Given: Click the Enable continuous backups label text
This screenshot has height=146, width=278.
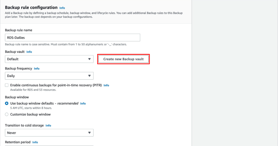Looking at the screenshot, I should [56, 85].
